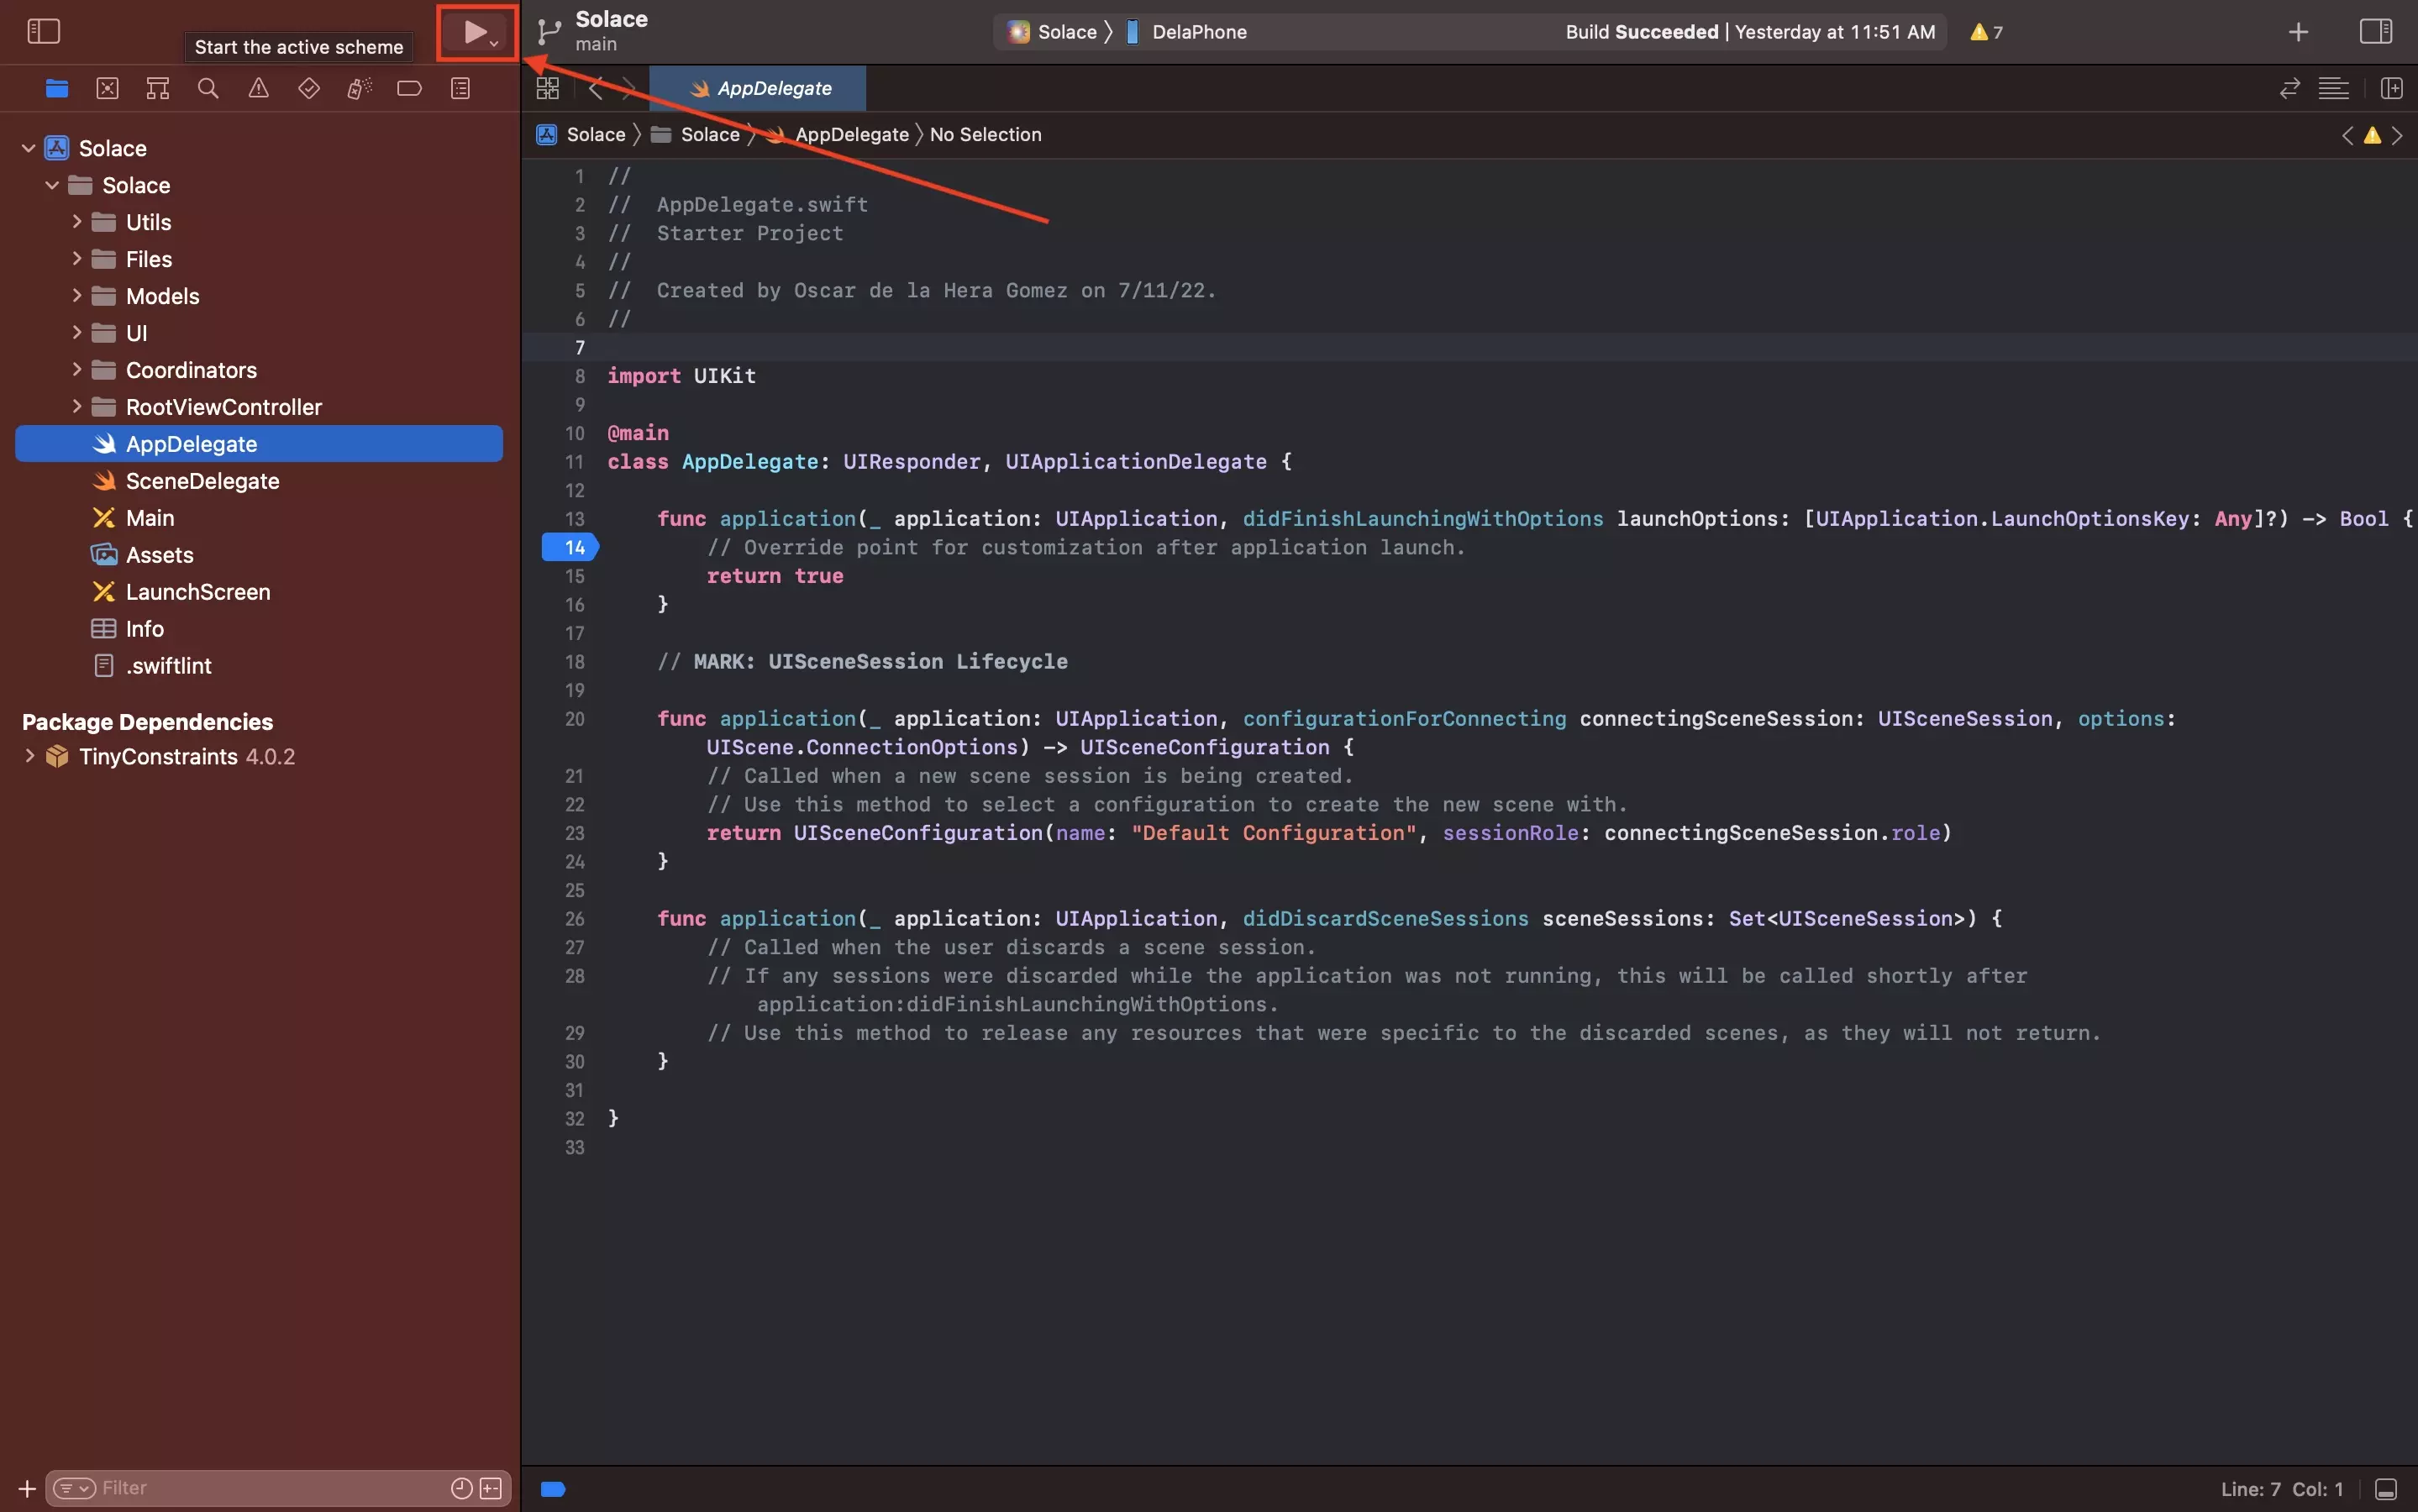2418x1512 pixels.
Task: Expand the Models folder
Action: point(76,295)
